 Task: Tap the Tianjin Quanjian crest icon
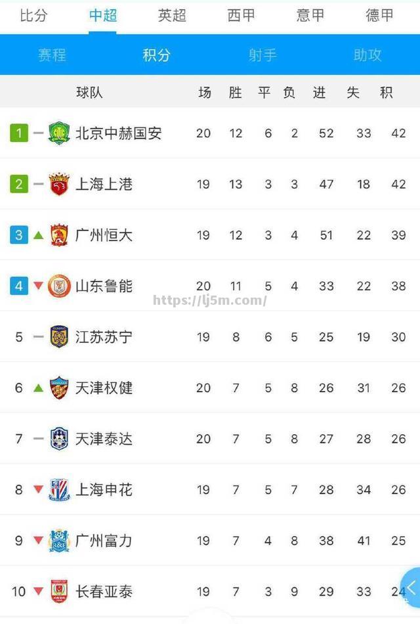coord(59,388)
